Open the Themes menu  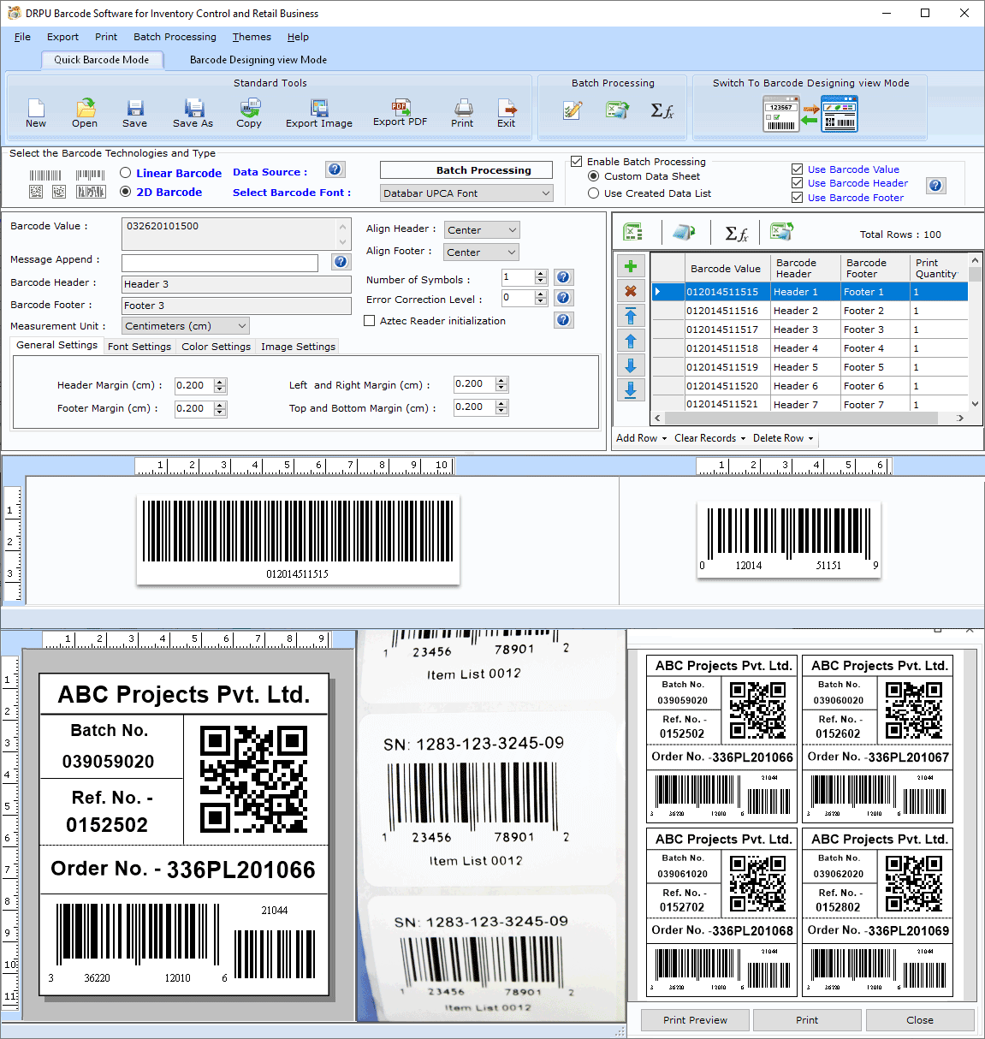click(x=252, y=37)
